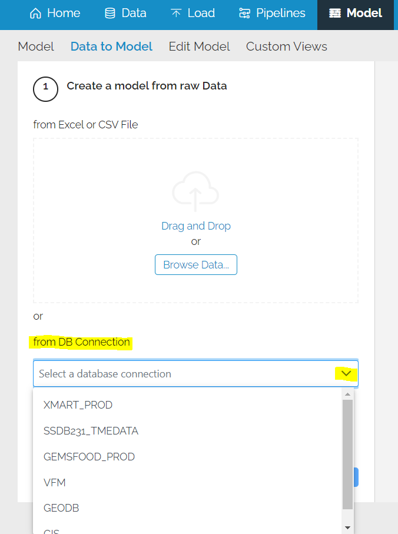Click the step 1 circle indicator

(x=45, y=89)
